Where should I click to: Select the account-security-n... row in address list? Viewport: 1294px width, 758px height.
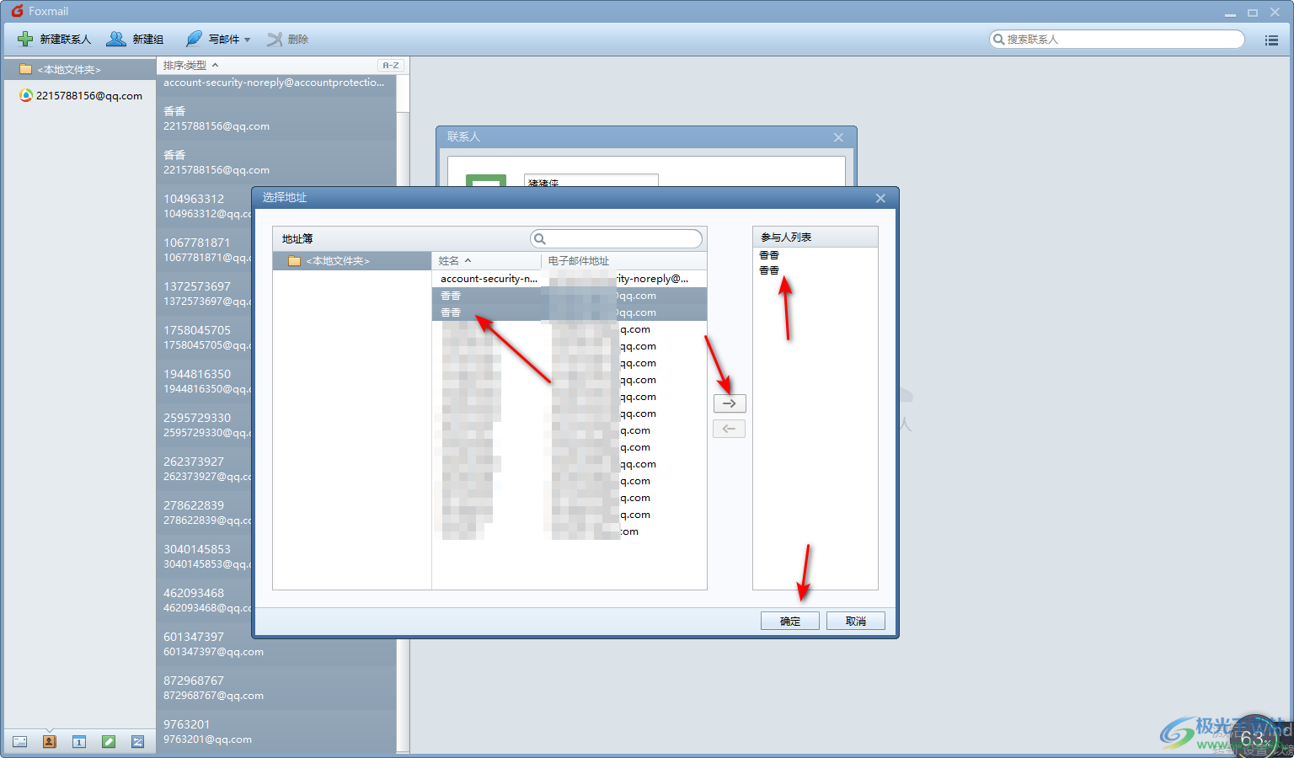pos(569,279)
